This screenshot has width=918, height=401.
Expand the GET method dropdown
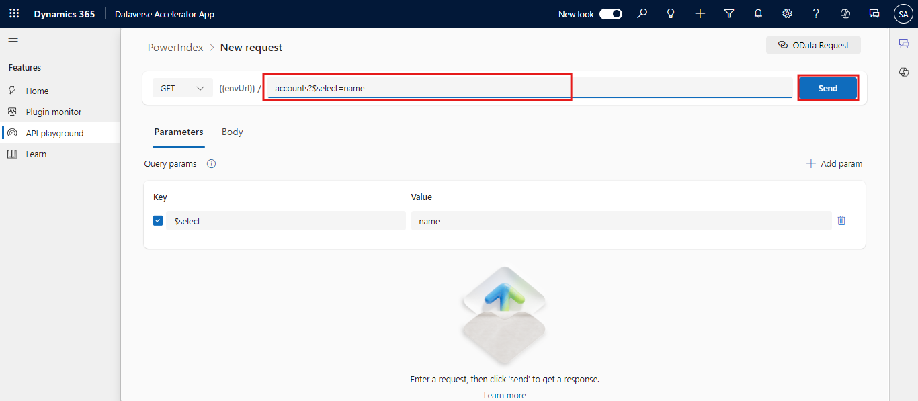pyautogui.click(x=182, y=88)
